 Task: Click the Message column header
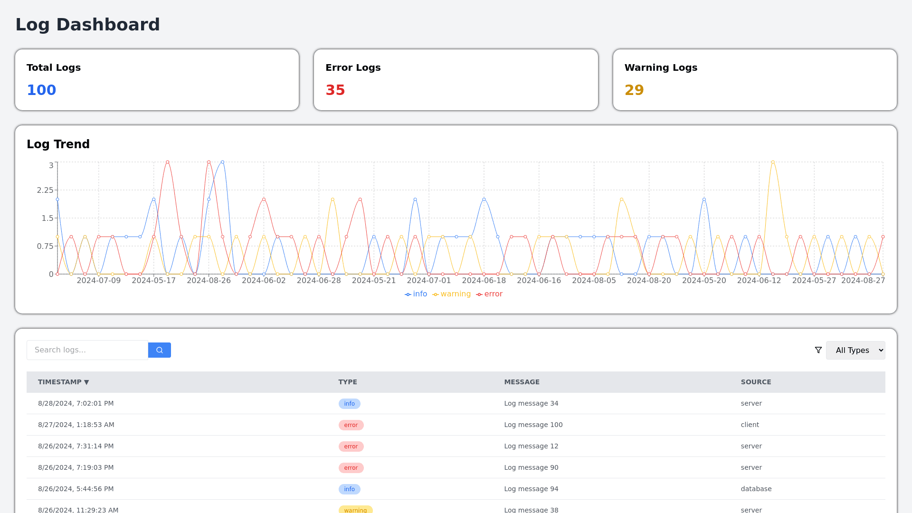[x=522, y=382]
